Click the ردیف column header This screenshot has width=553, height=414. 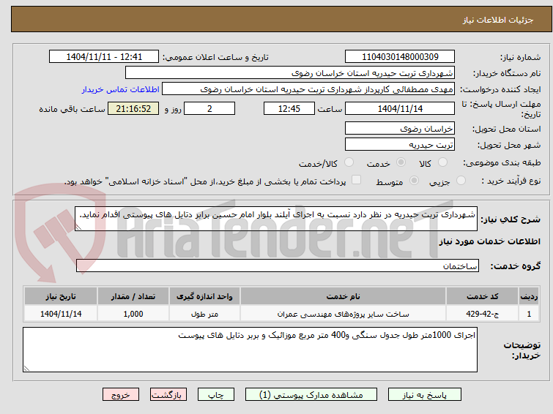pyautogui.click(x=529, y=296)
